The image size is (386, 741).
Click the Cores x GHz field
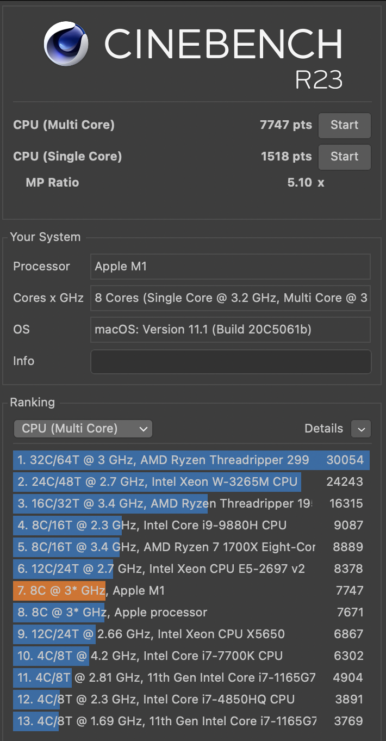[x=231, y=298]
